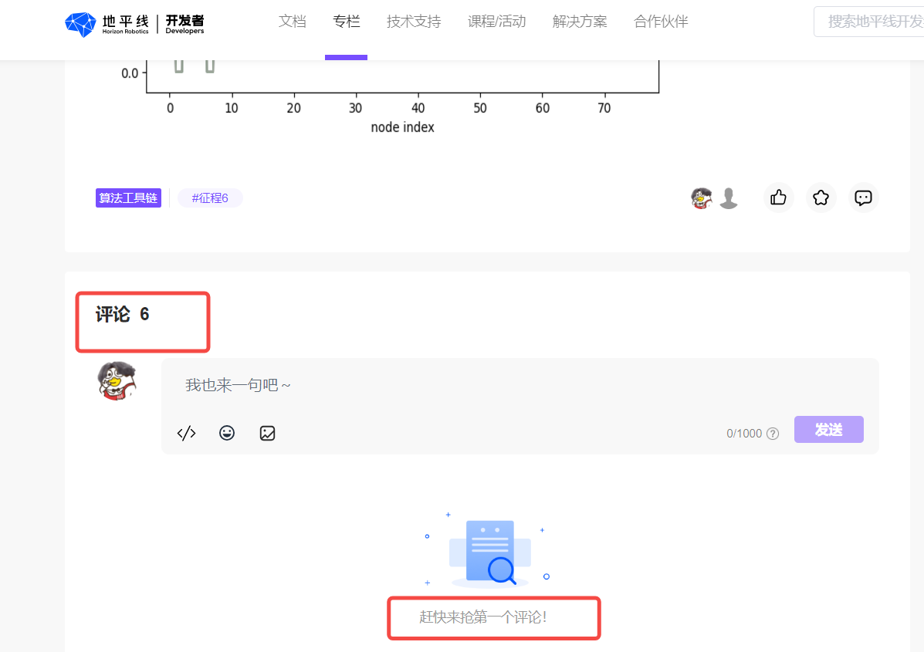
Task: Click the comment bubble icon
Action: (x=863, y=198)
